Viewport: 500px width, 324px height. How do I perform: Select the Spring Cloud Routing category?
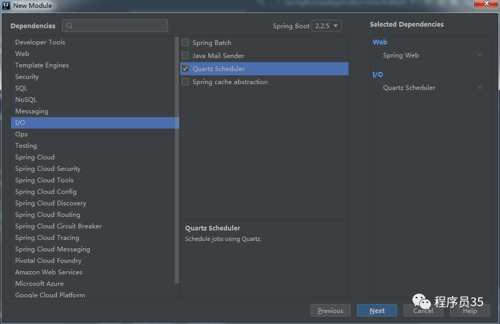[93, 214]
